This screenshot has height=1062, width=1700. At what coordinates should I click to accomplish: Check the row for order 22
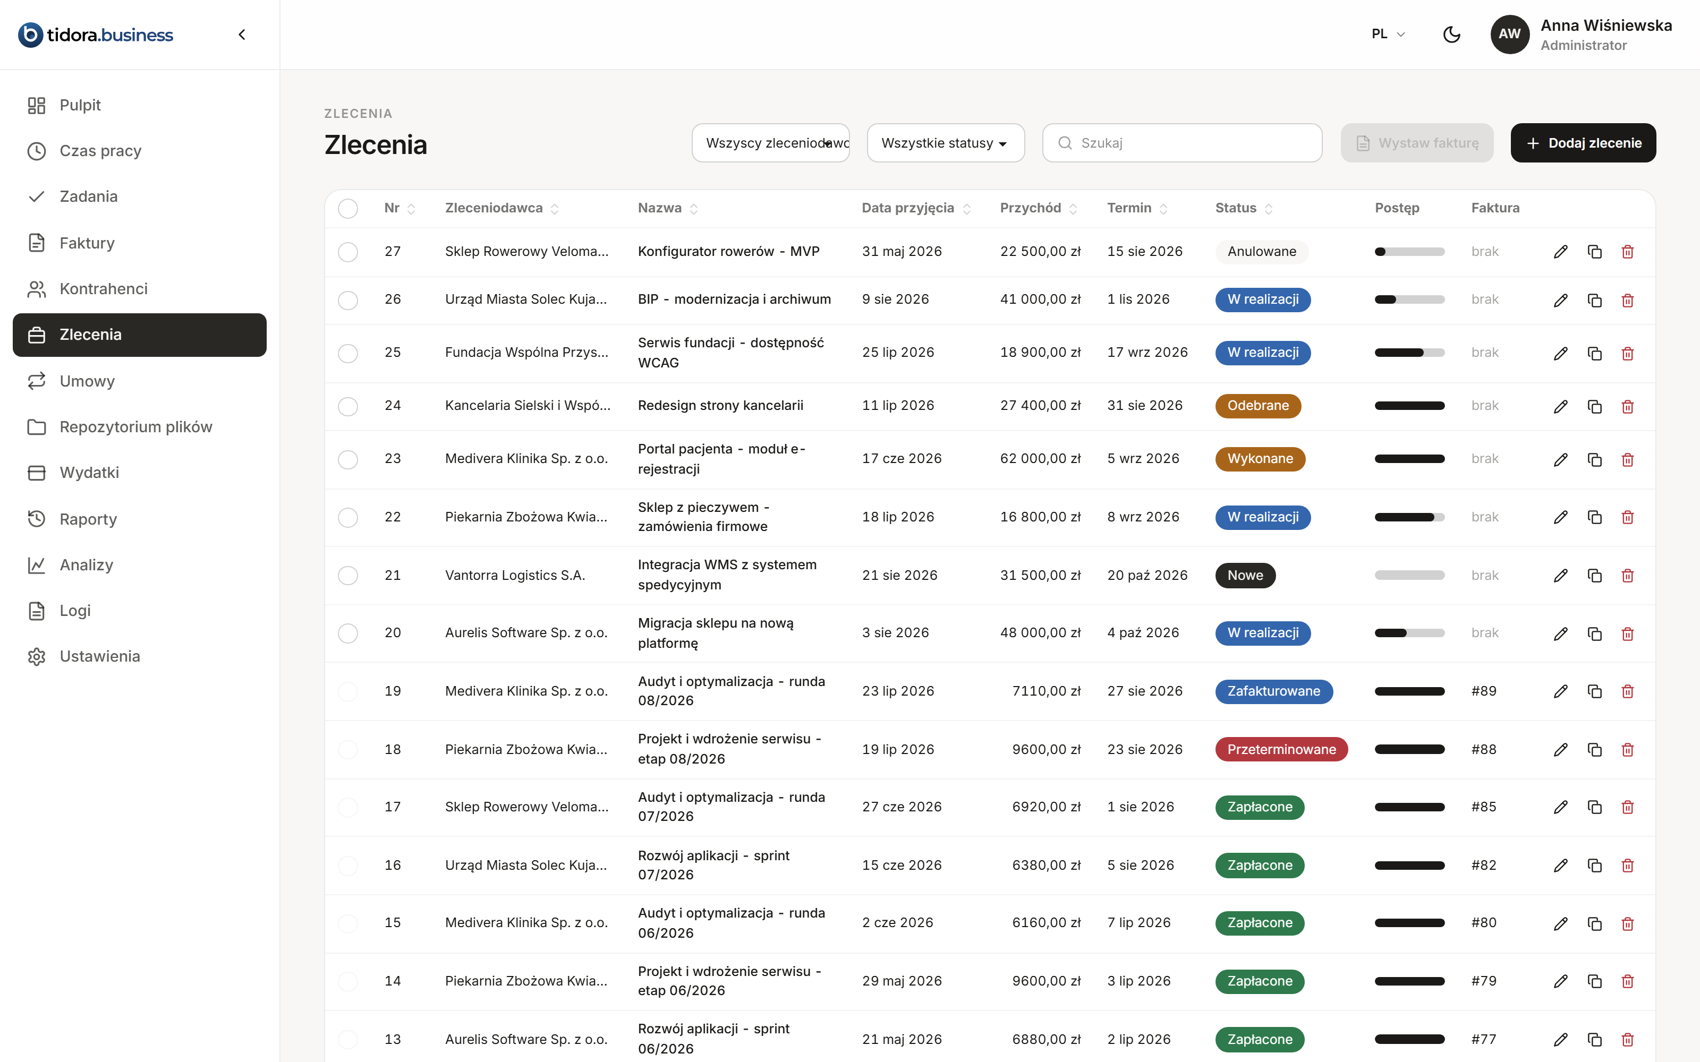click(x=348, y=518)
